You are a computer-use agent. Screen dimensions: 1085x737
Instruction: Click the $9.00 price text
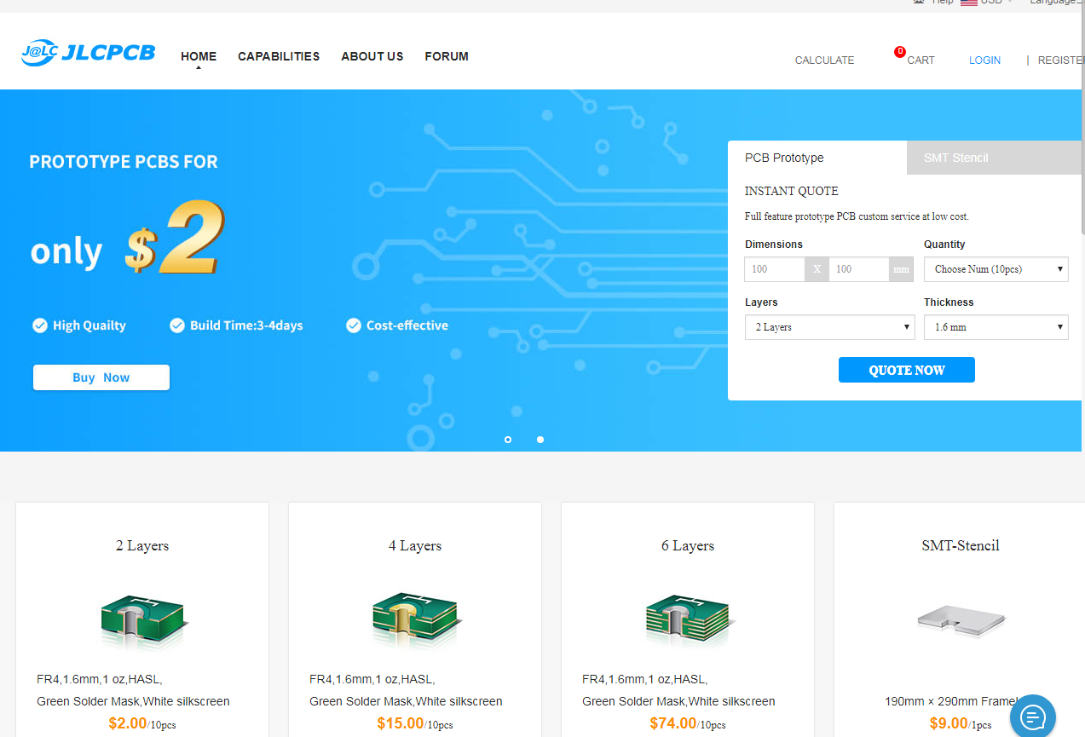pos(949,723)
